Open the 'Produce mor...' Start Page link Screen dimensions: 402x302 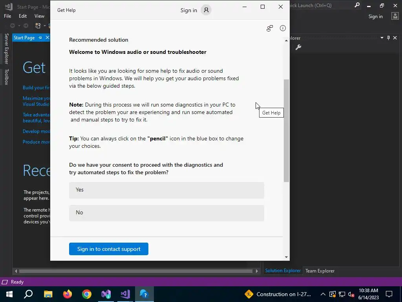pos(36,142)
